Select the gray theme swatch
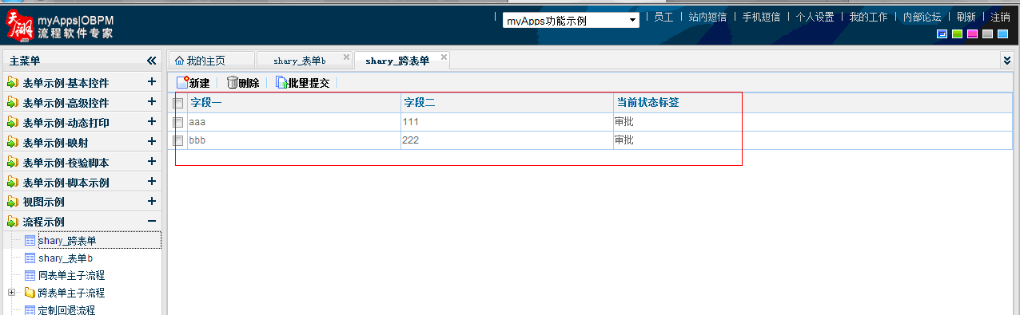 point(987,33)
